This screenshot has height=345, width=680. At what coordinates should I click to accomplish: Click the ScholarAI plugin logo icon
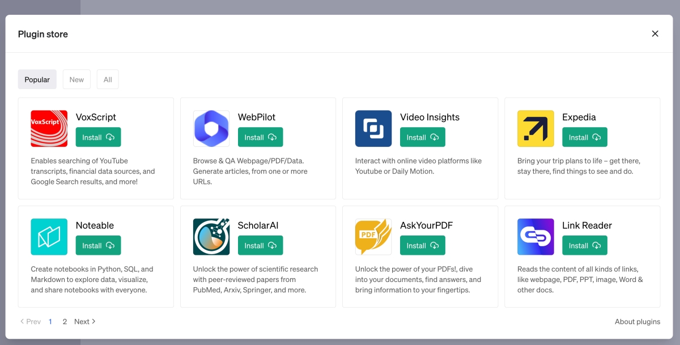[x=211, y=237]
